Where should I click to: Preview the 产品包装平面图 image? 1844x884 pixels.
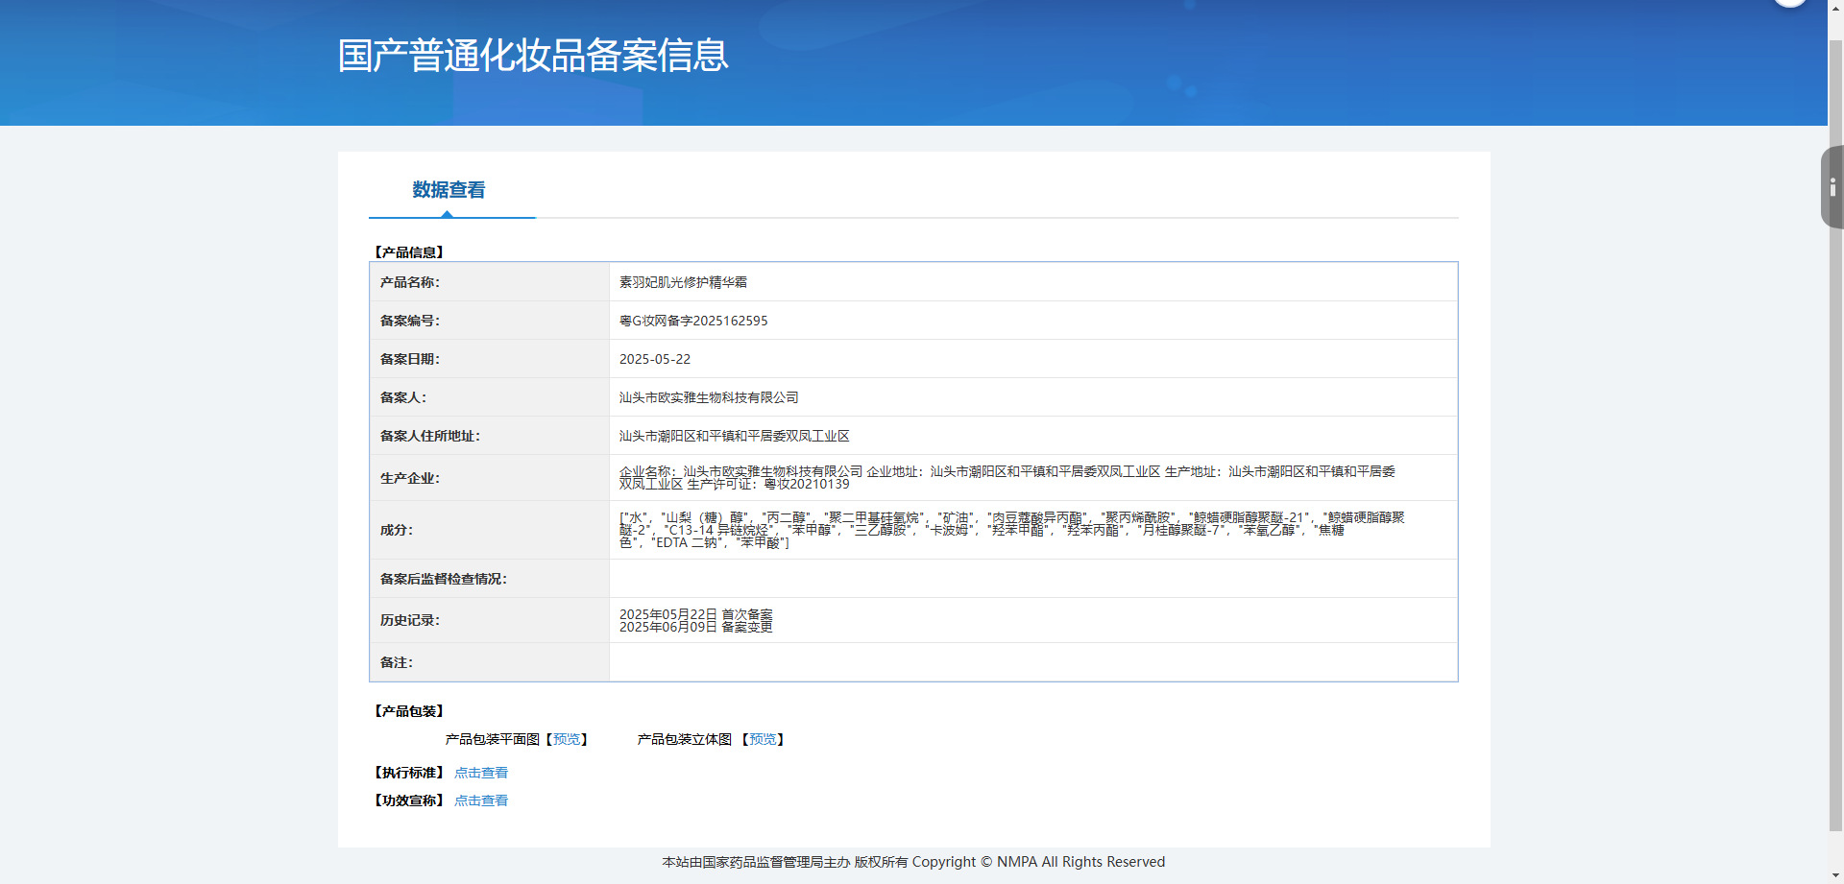pos(567,739)
